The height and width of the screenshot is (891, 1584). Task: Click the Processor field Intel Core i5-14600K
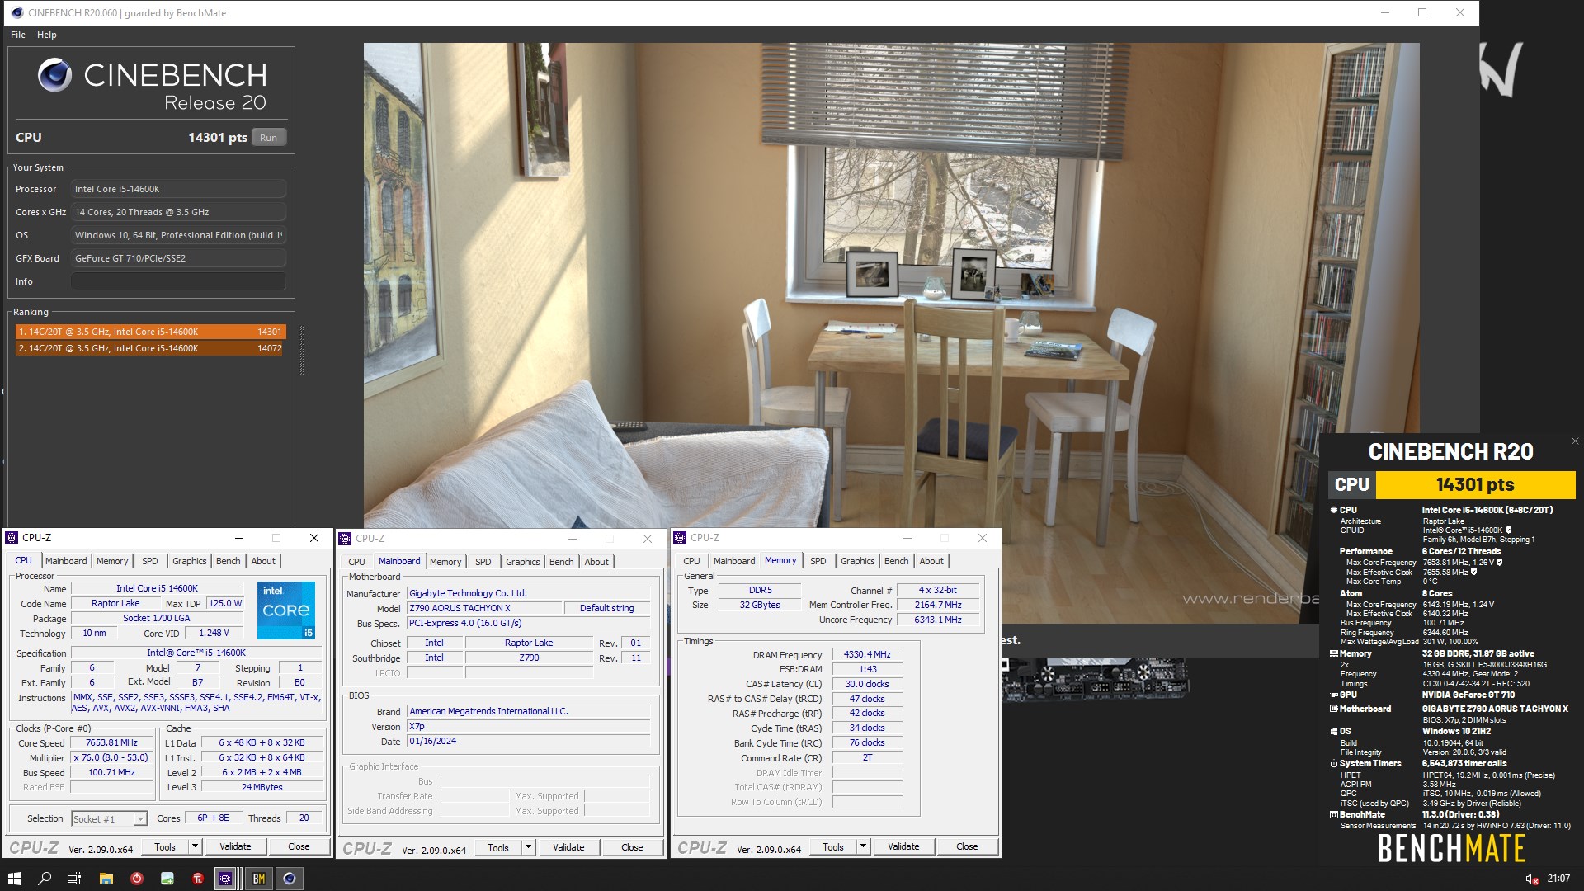(178, 189)
